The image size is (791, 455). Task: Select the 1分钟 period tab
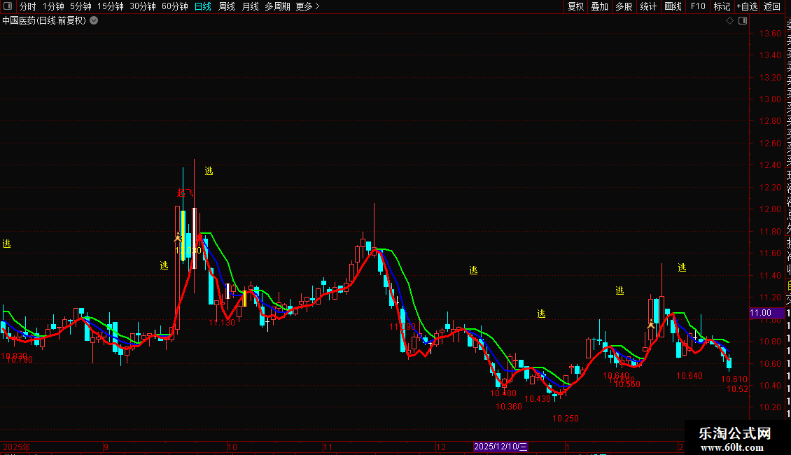pyautogui.click(x=53, y=6)
